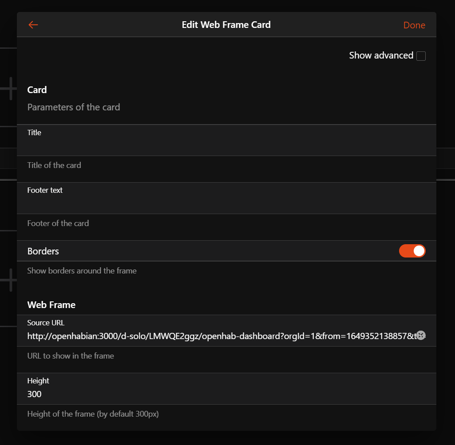
Task: Clear the Source URL with the X icon
Action: click(421, 336)
